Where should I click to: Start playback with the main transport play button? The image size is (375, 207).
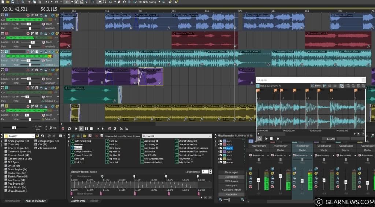[81, 129]
